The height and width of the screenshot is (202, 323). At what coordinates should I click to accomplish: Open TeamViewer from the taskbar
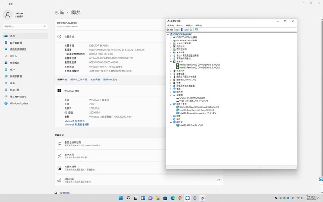pos(188,198)
